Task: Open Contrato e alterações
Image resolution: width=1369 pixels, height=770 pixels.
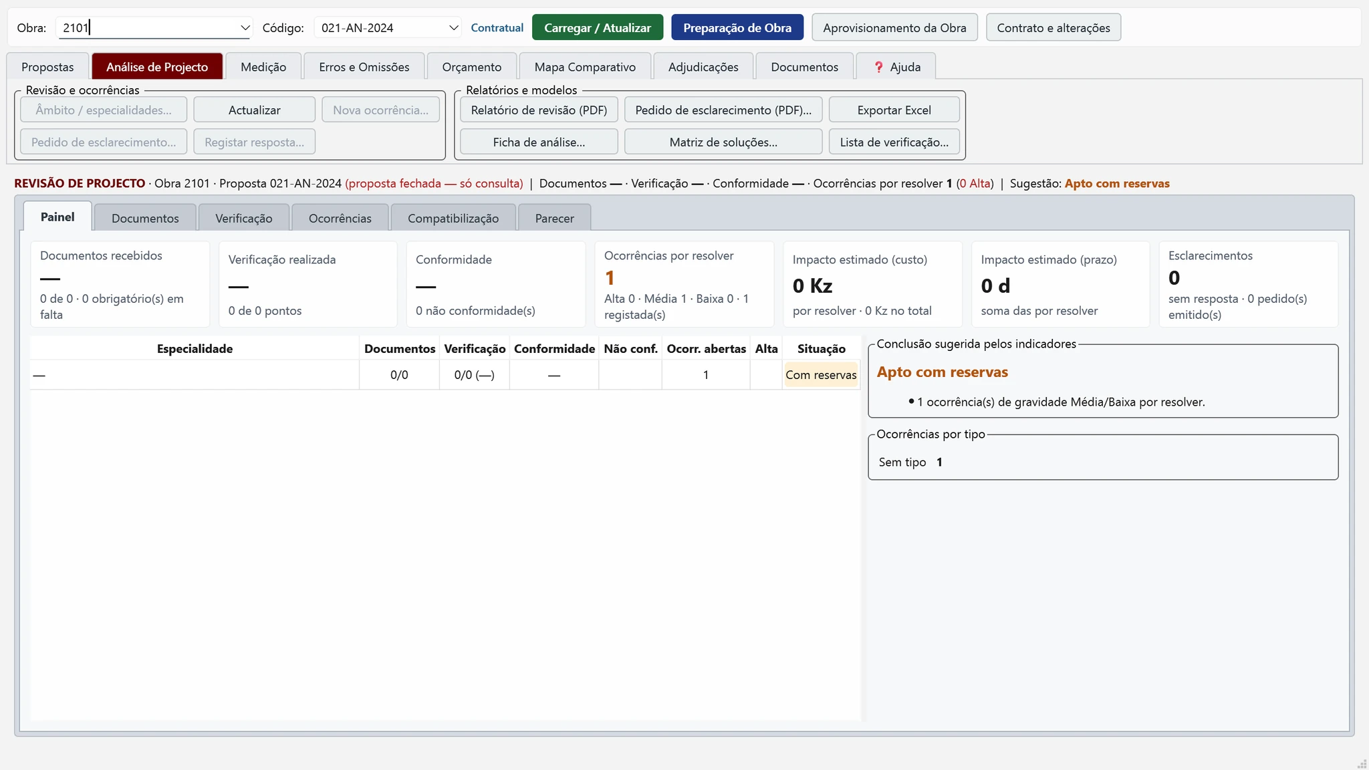Action: (x=1053, y=28)
